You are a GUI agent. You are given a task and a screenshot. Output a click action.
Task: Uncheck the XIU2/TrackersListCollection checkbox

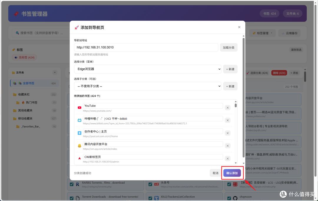pos(150,198)
